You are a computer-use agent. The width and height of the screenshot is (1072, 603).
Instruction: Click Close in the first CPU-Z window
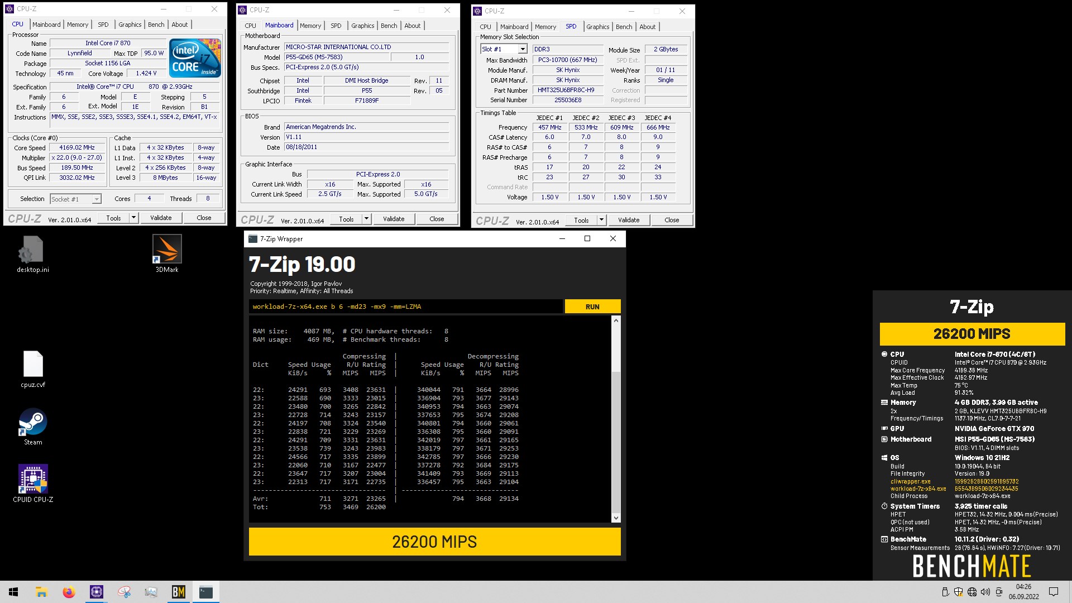[x=204, y=218]
